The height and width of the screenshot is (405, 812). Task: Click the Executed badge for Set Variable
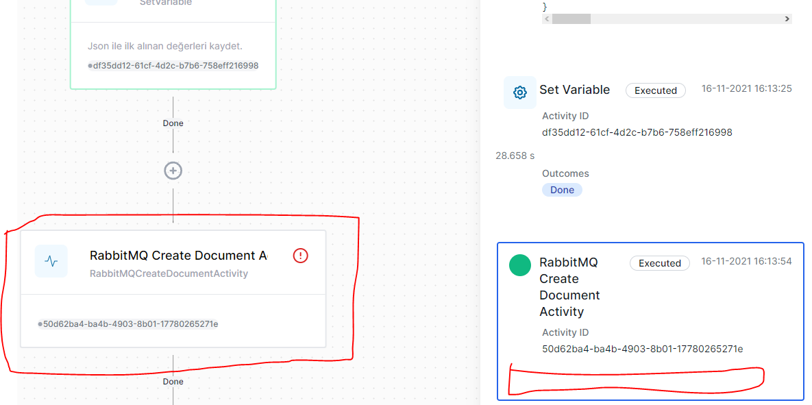click(656, 90)
